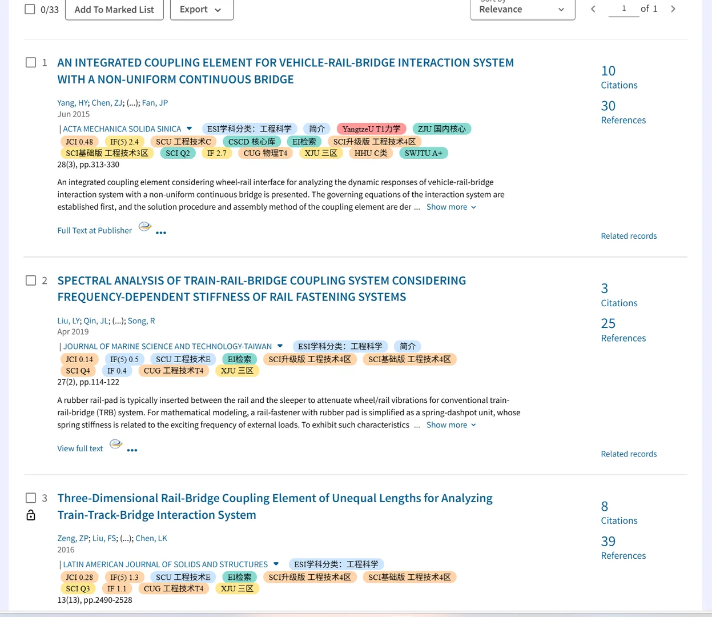This screenshot has width=712, height=617.
Task: Expand Latin American Journal journal info arrow
Action: pyautogui.click(x=276, y=564)
